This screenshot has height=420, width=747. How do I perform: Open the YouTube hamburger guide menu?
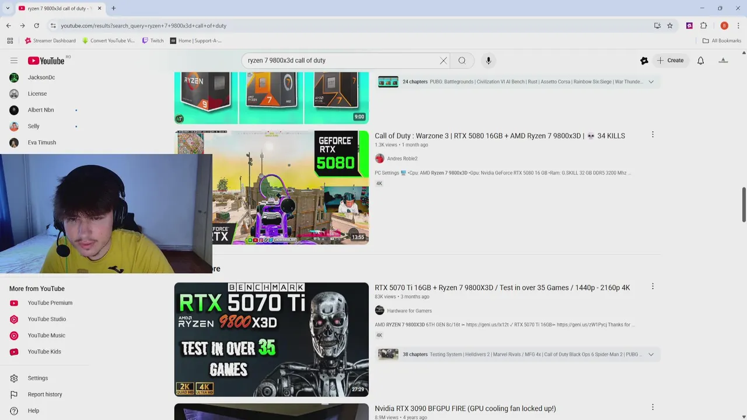(x=14, y=61)
